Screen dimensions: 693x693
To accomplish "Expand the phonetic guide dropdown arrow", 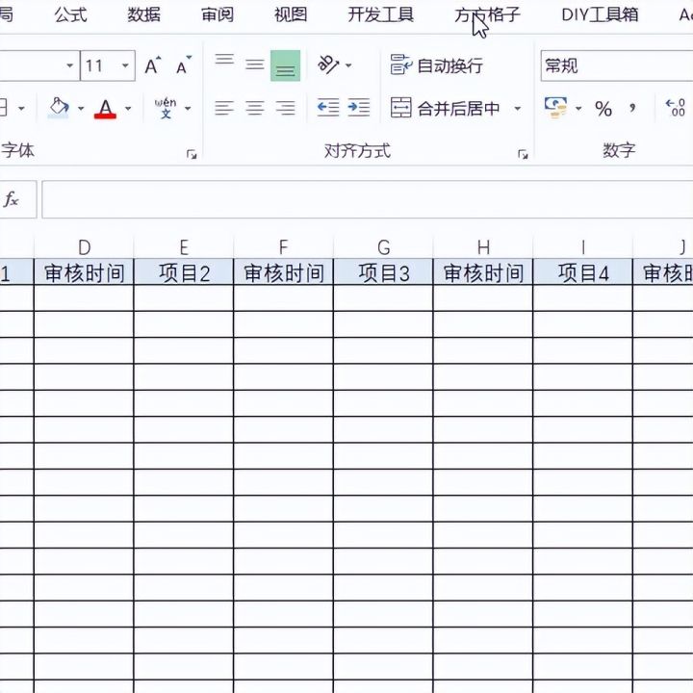I will [x=188, y=108].
